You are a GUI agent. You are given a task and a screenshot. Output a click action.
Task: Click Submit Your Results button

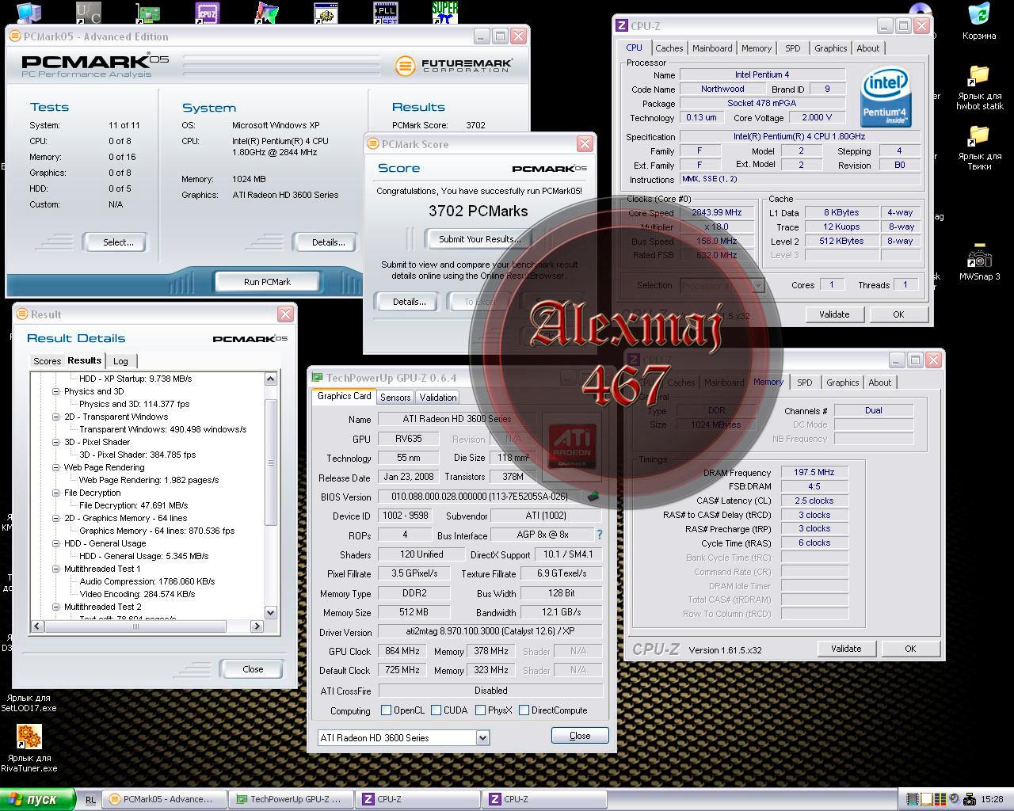[x=479, y=239]
